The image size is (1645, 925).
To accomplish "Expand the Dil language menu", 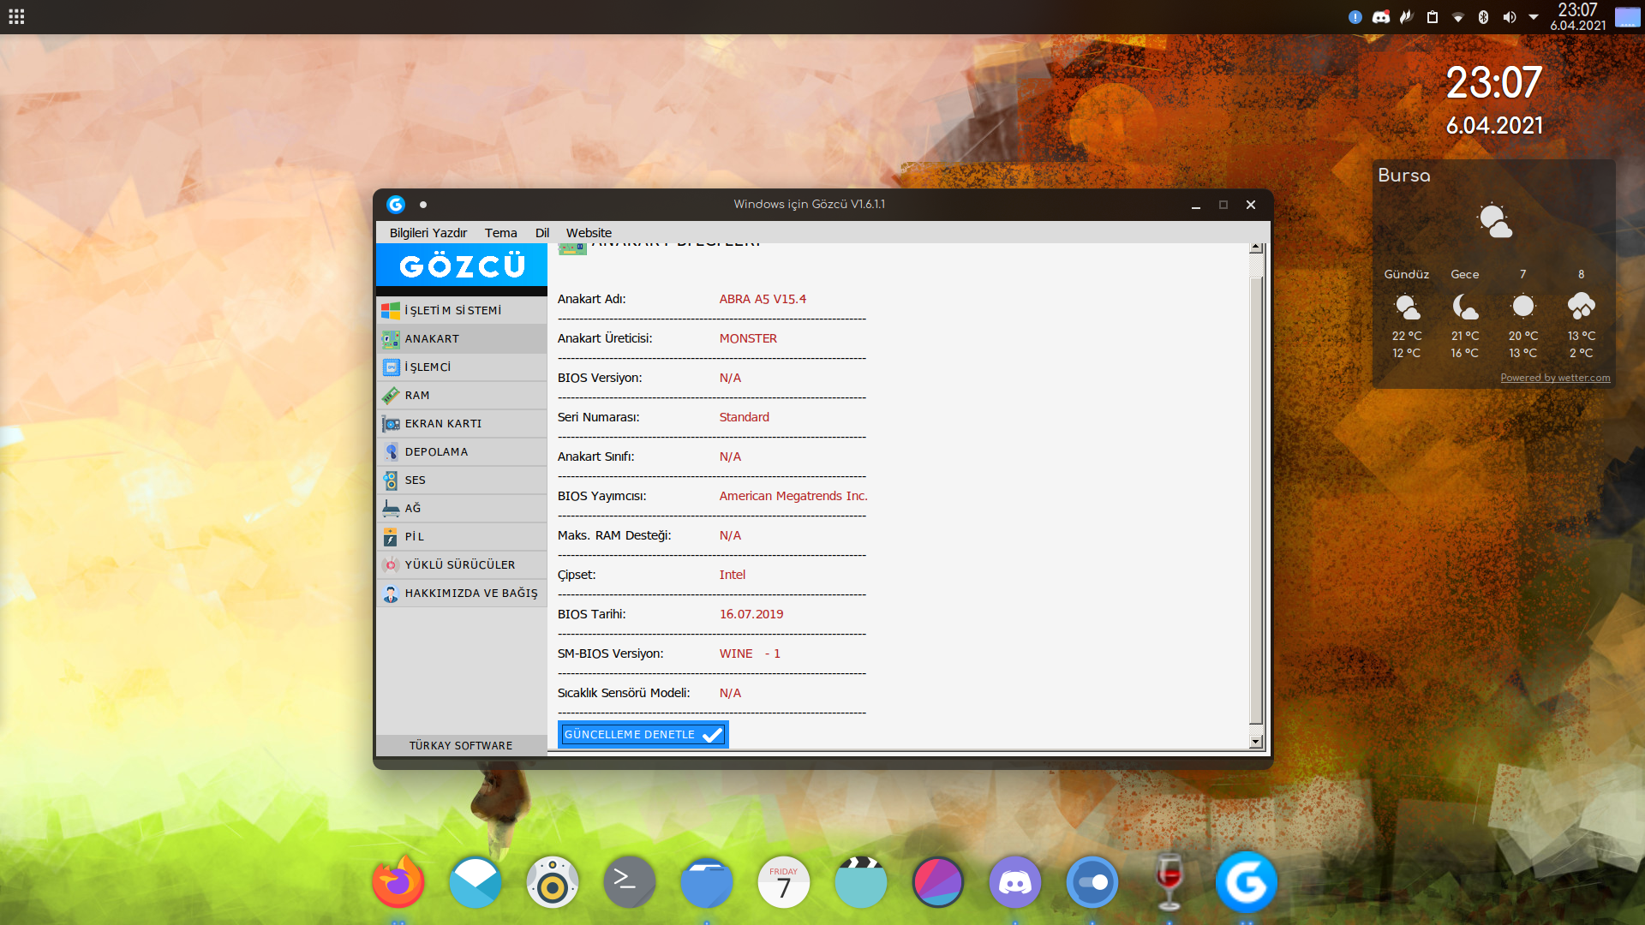I will coord(541,233).
